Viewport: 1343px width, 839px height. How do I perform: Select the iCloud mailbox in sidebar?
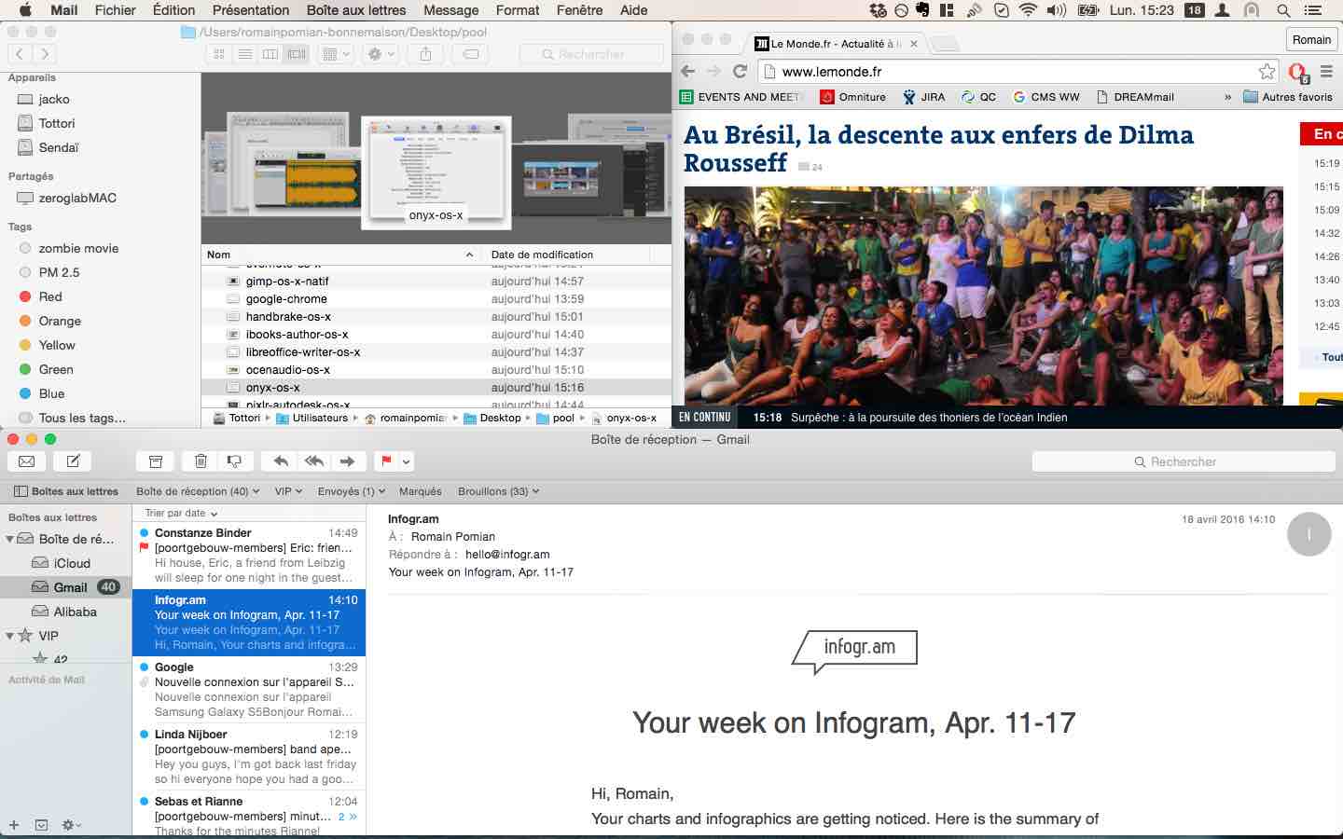coord(66,563)
